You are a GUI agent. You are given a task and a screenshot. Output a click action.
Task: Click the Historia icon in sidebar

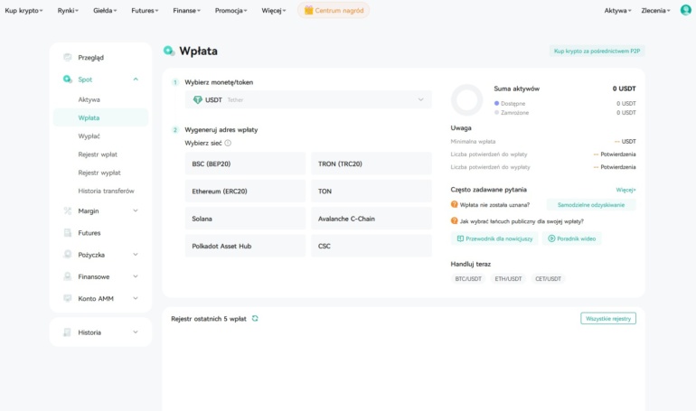pyautogui.click(x=67, y=332)
